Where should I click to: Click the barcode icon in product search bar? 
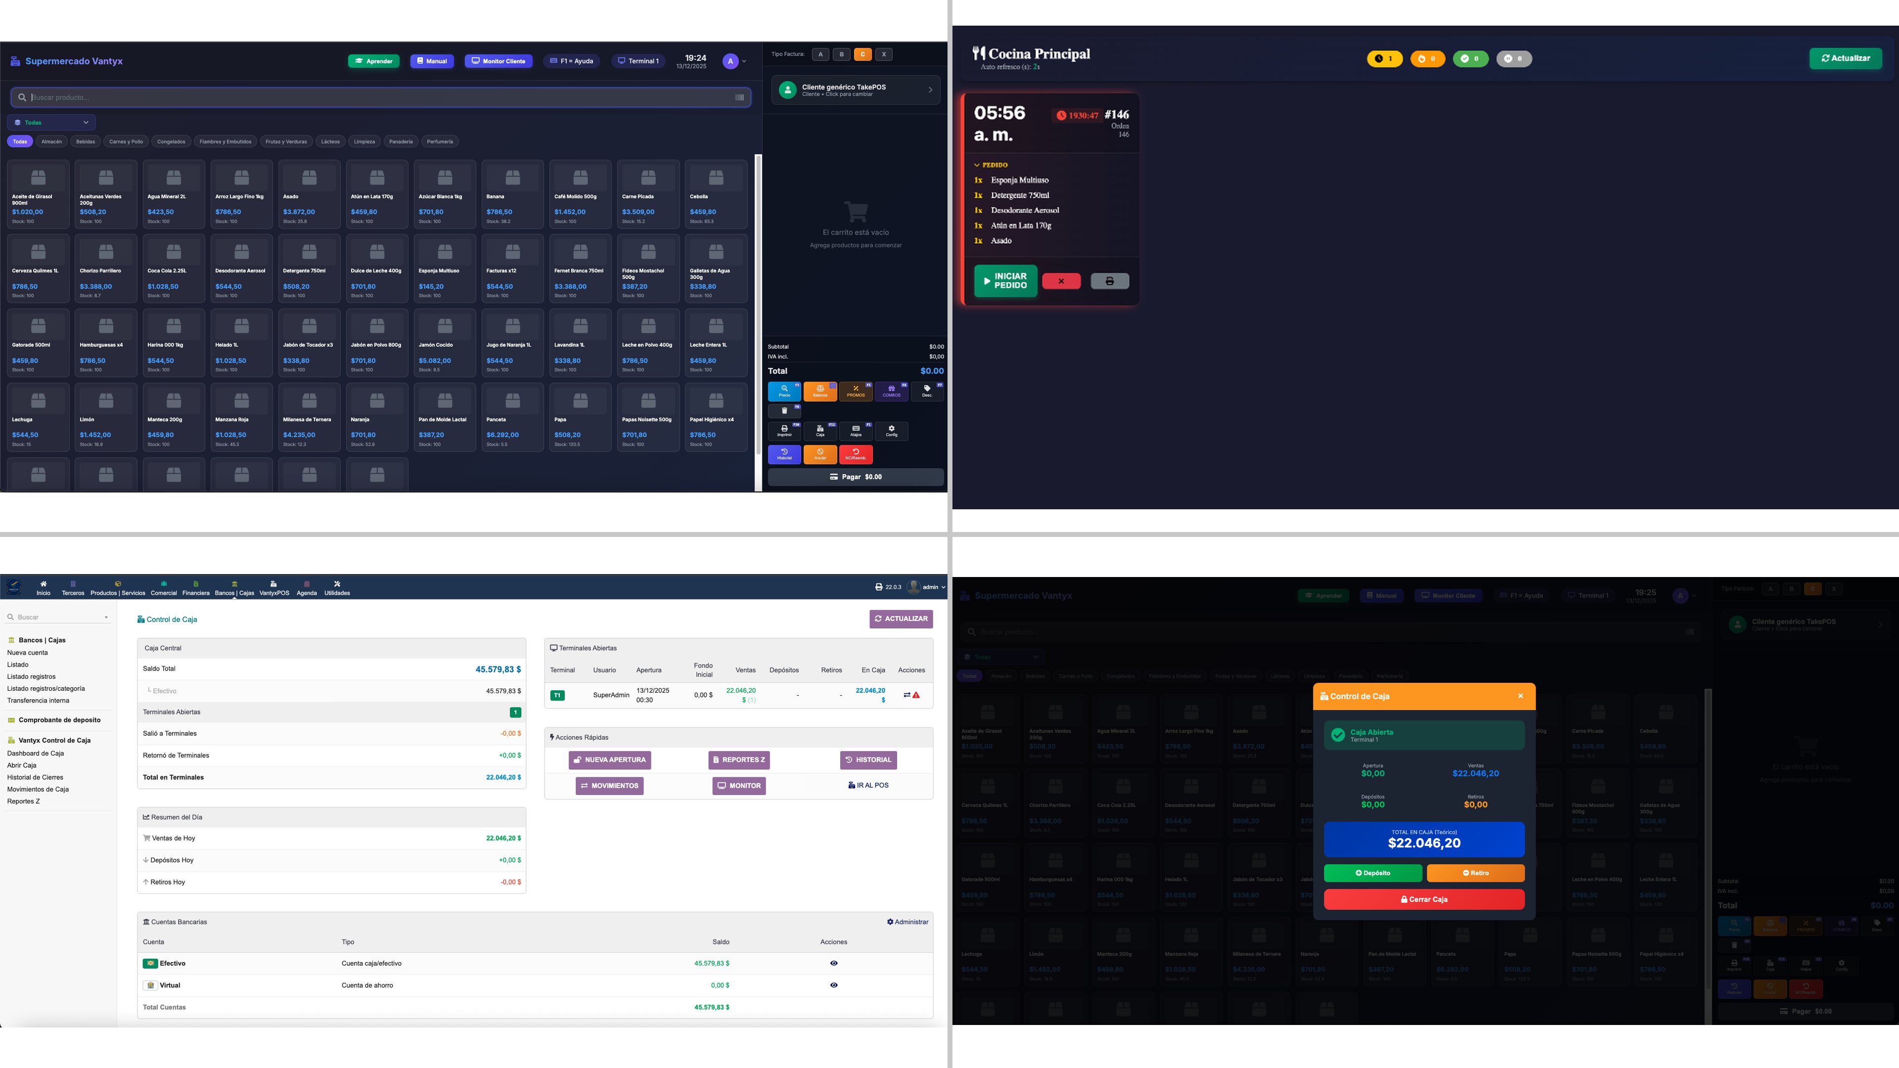[739, 97]
